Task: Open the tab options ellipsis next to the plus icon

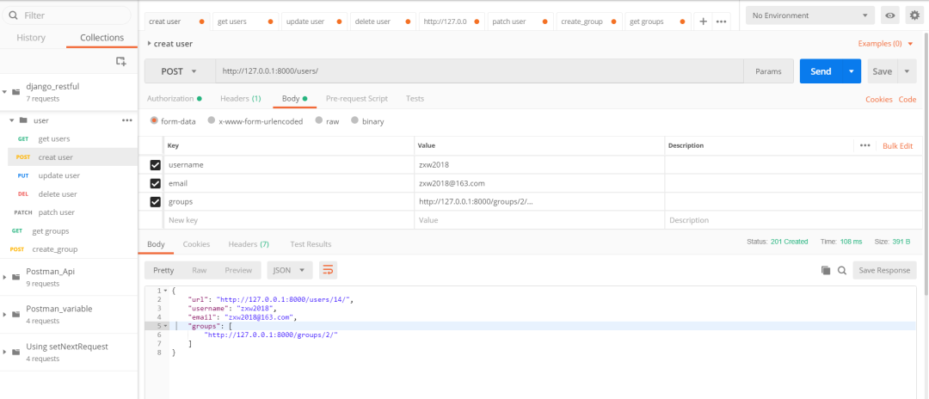Action: 721,21
